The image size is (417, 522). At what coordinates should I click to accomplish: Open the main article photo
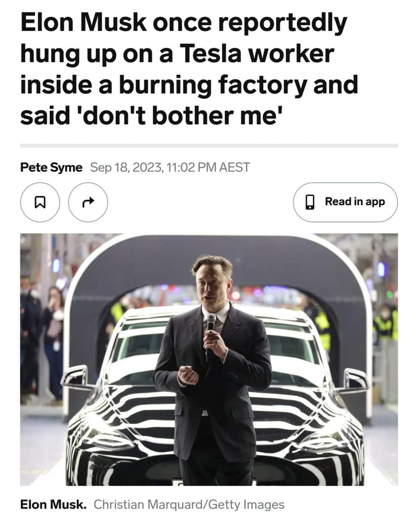point(209,360)
